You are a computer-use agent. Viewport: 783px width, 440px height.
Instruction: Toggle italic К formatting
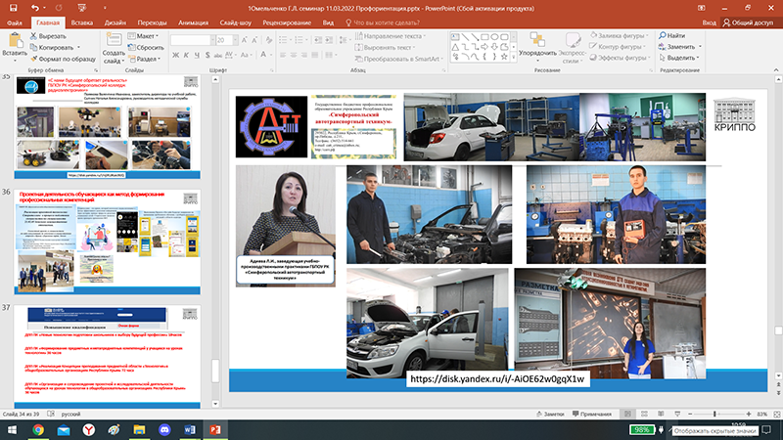coord(186,55)
